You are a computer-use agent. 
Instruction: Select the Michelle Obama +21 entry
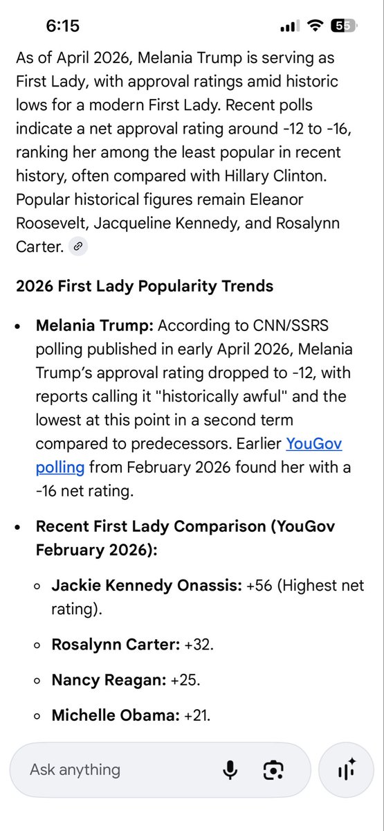(x=131, y=714)
